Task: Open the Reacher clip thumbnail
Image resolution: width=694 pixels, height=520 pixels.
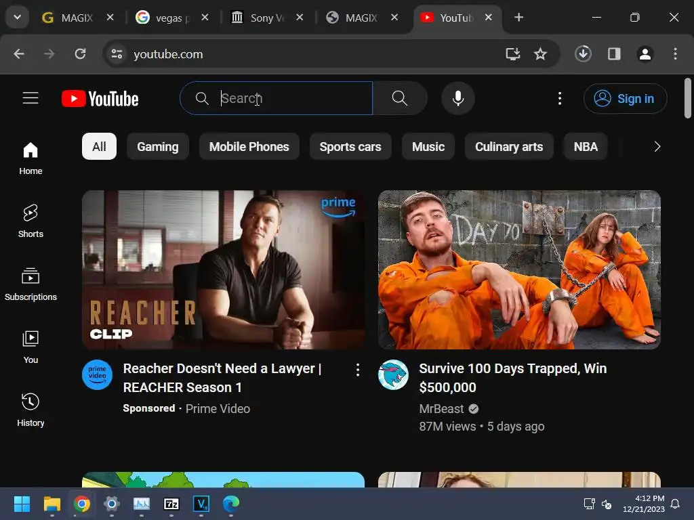Action: coord(224,269)
